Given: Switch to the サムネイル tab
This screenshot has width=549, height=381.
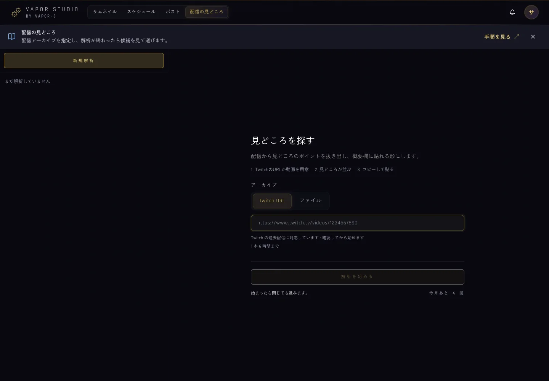Looking at the screenshot, I should click(105, 12).
